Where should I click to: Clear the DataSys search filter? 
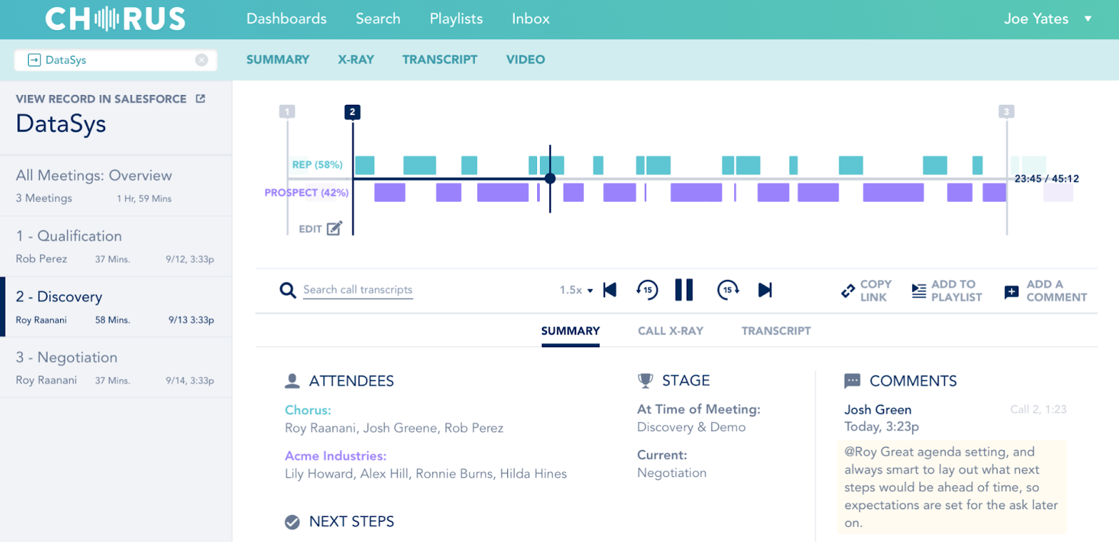click(x=201, y=60)
